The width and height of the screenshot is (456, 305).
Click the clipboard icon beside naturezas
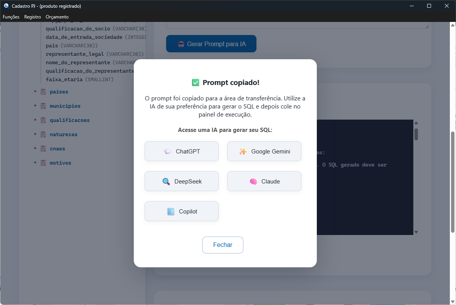point(43,135)
